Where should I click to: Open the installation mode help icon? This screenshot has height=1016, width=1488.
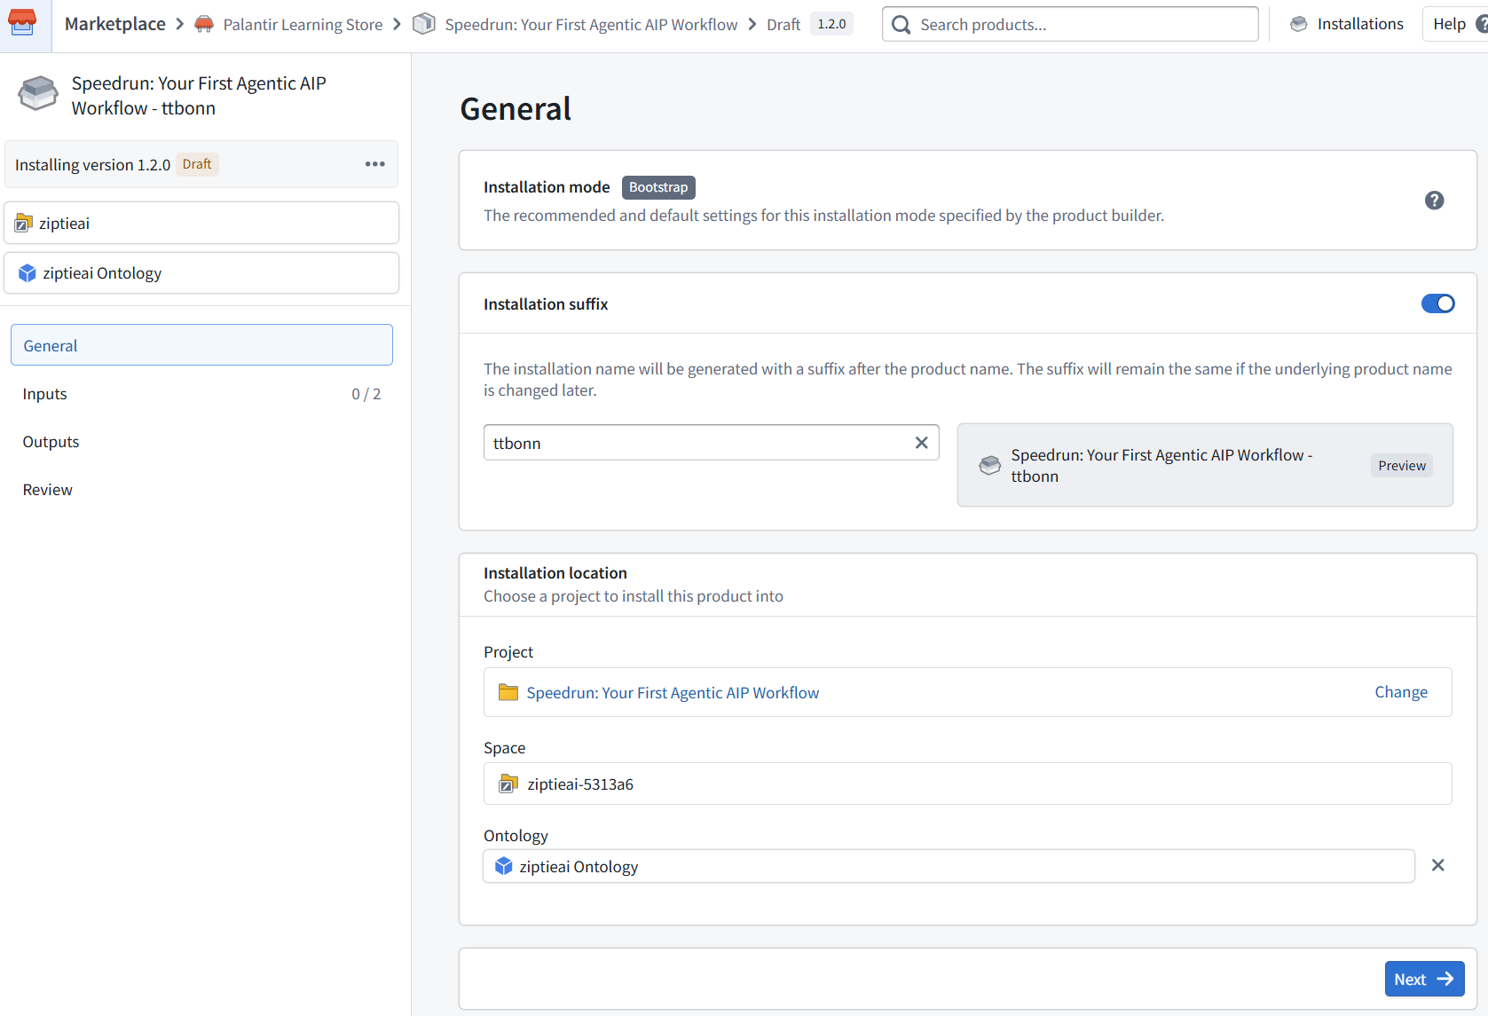[1434, 201]
